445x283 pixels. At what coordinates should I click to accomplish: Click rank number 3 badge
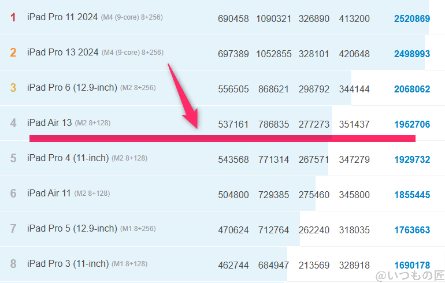click(13, 88)
